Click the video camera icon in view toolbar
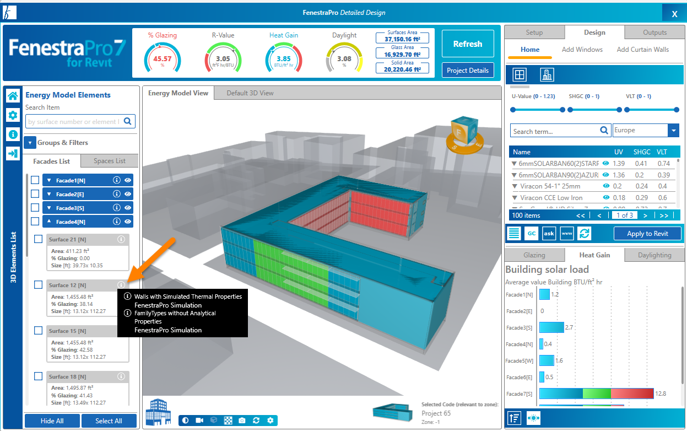The image size is (687, 431). pyautogui.click(x=199, y=421)
